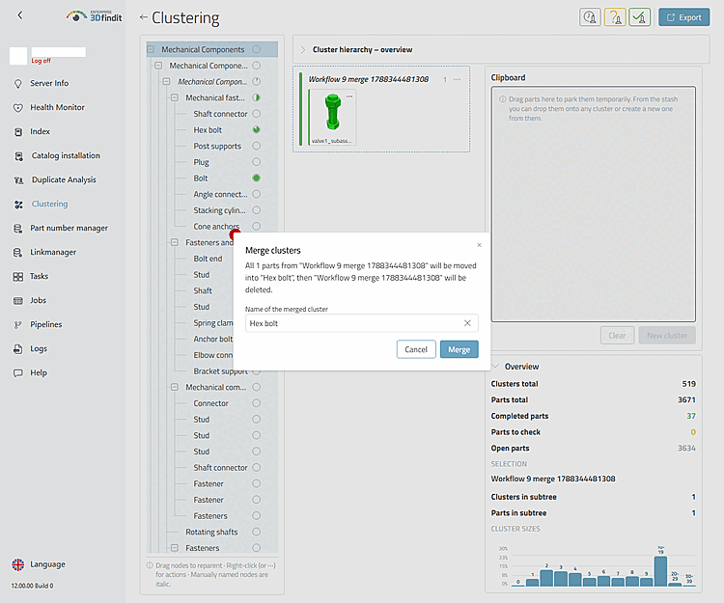Click the Clipboard drop area
Viewport: 724px width, 603px height.
point(594,204)
